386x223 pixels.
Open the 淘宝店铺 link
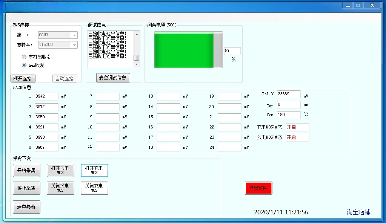pyautogui.click(x=358, y=212)
